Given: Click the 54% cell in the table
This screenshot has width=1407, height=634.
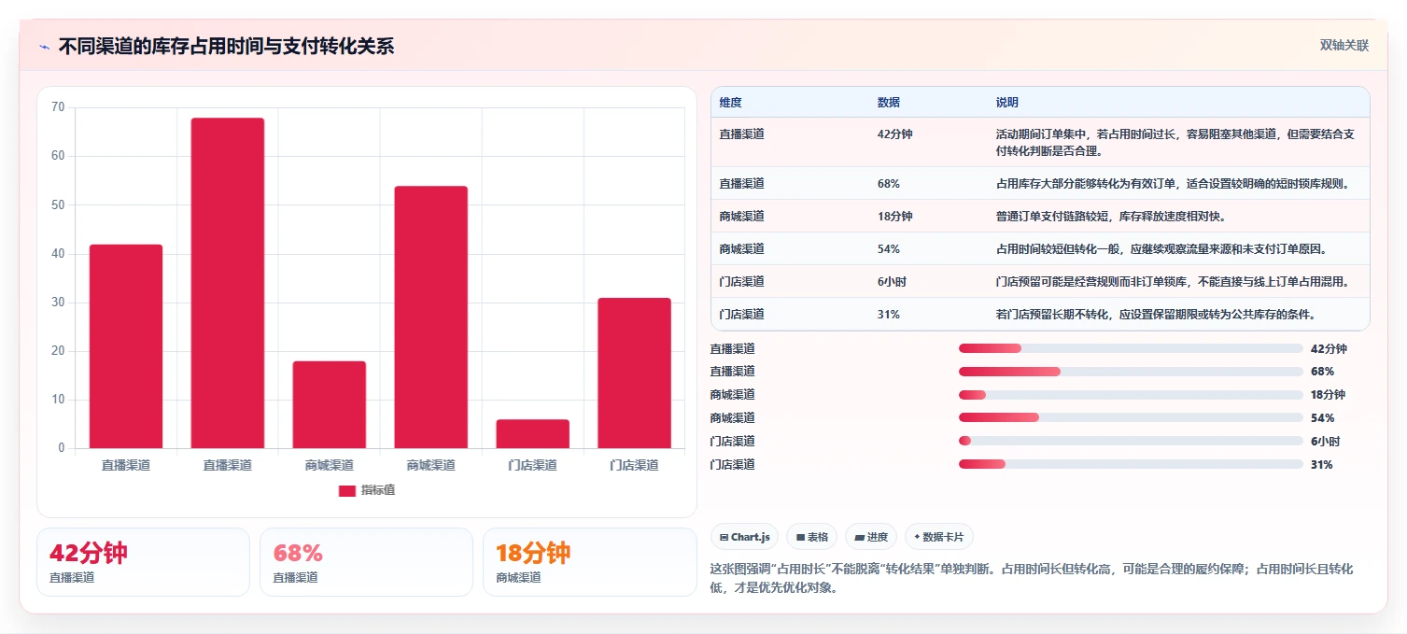Looking at the screenshot, I should pos(889,248).
